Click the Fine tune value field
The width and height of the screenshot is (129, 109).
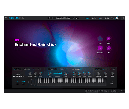click(x=23, y=81)
